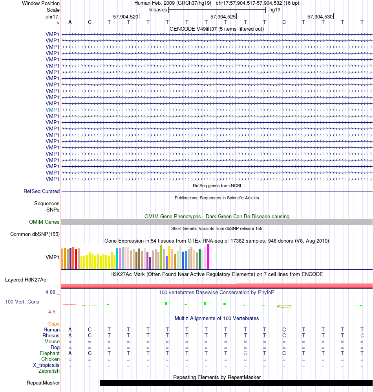This screenshot has width=373, height=392.
Task: Click the 5 bases scale bar
Action: (217, 10)
